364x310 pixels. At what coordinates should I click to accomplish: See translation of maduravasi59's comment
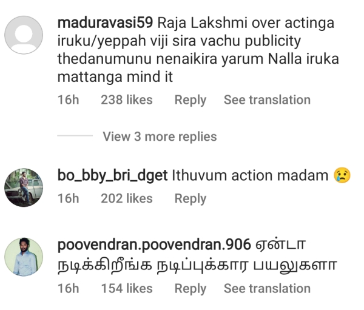(x=267, y=100)
